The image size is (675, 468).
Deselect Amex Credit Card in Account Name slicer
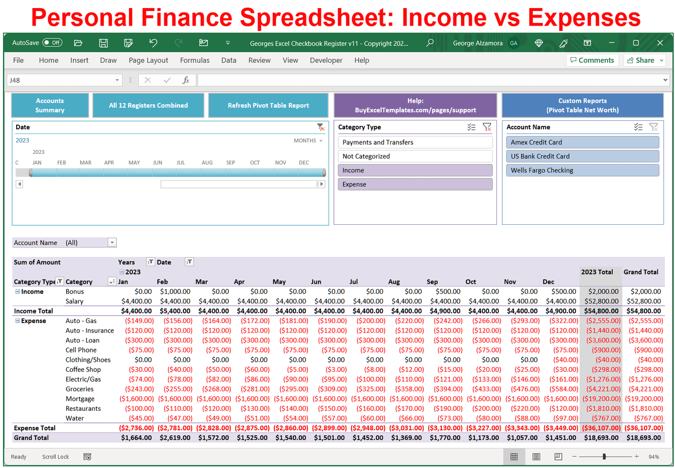click(582, 142)
